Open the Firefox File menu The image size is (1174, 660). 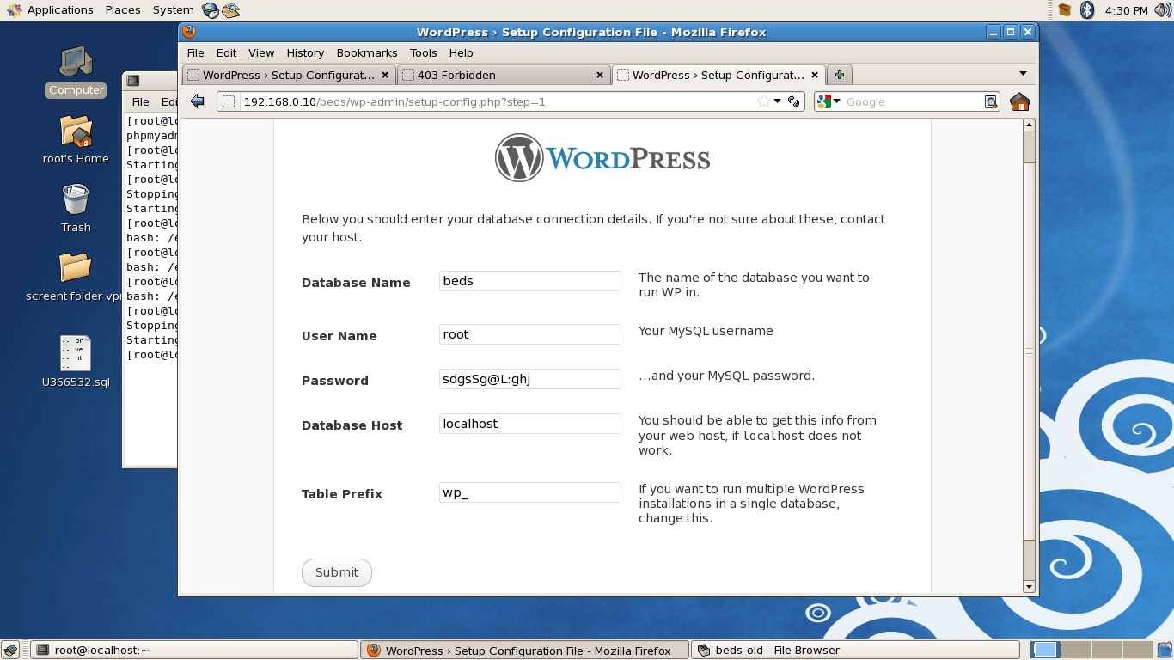(x=195, y=53)
